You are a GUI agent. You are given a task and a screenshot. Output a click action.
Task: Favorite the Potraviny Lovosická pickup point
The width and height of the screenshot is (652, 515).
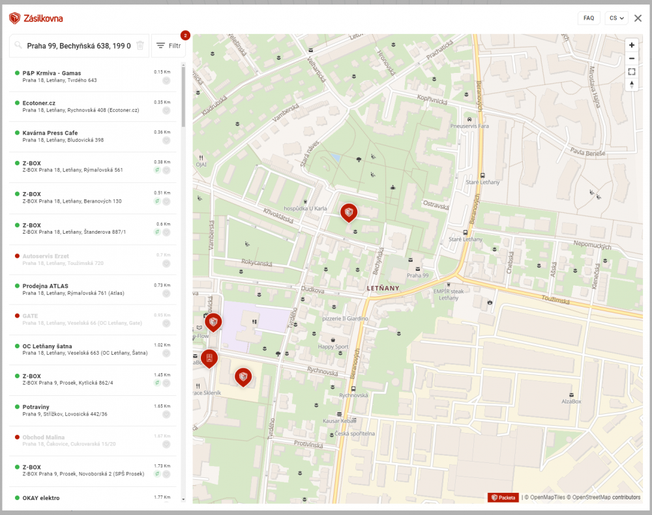(166, 415)
